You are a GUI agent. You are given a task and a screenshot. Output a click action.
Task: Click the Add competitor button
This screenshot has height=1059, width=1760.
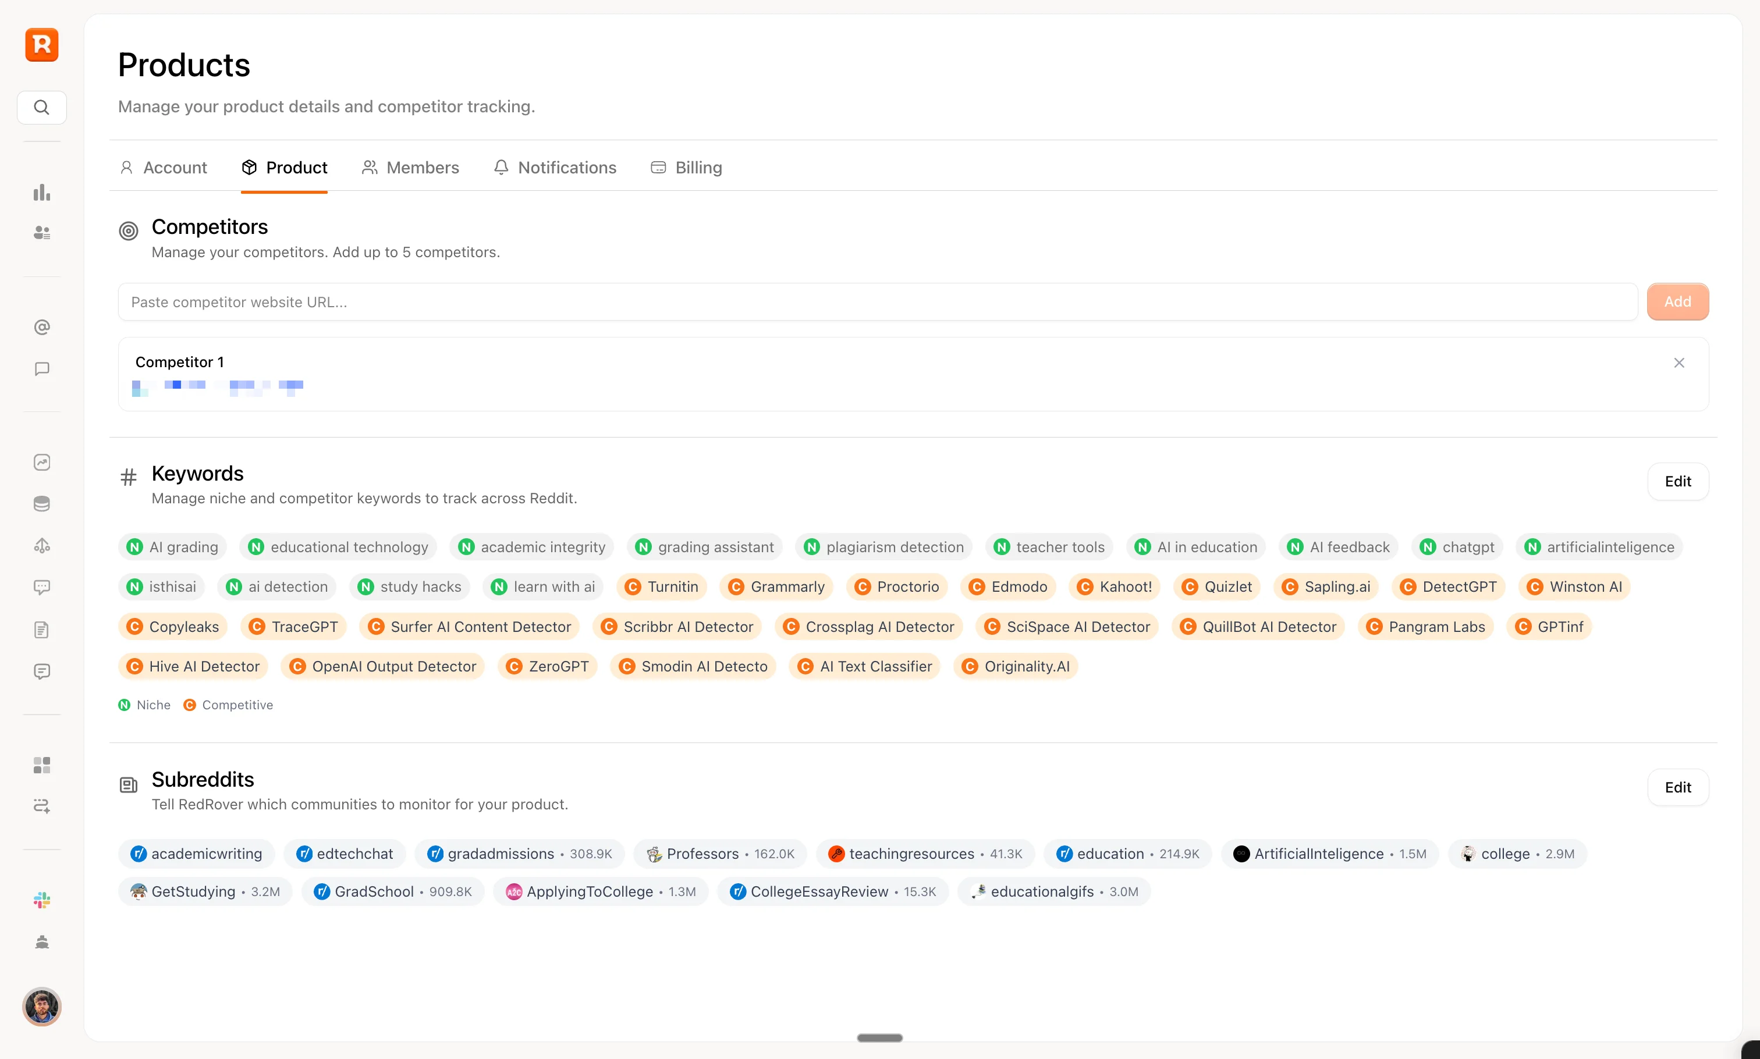pos(1677,302)
